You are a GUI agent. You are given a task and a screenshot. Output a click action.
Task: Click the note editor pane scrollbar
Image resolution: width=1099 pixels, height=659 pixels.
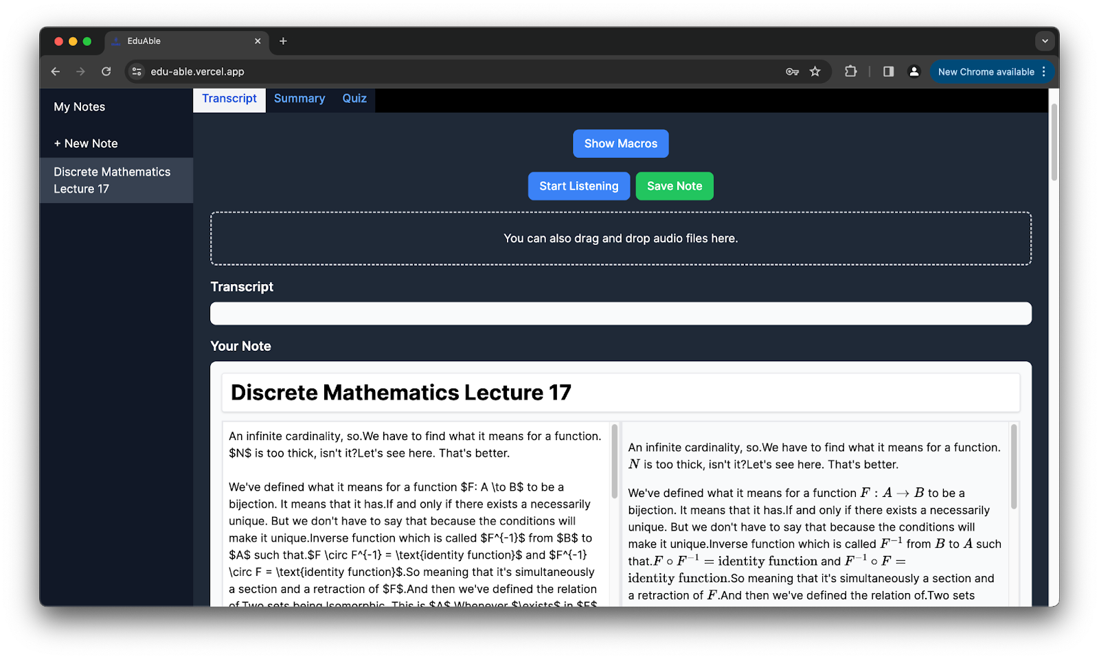click(x=615, y=461)
